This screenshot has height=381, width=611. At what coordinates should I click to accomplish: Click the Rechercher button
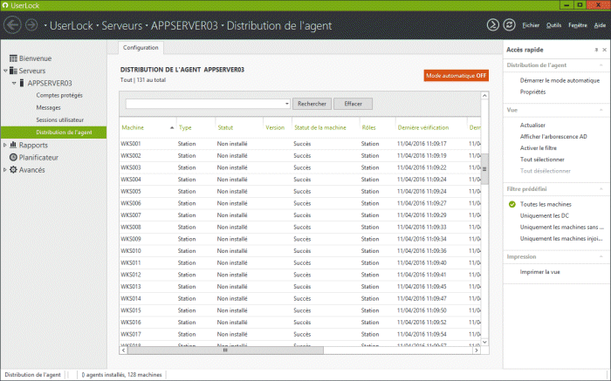point(312,104)
